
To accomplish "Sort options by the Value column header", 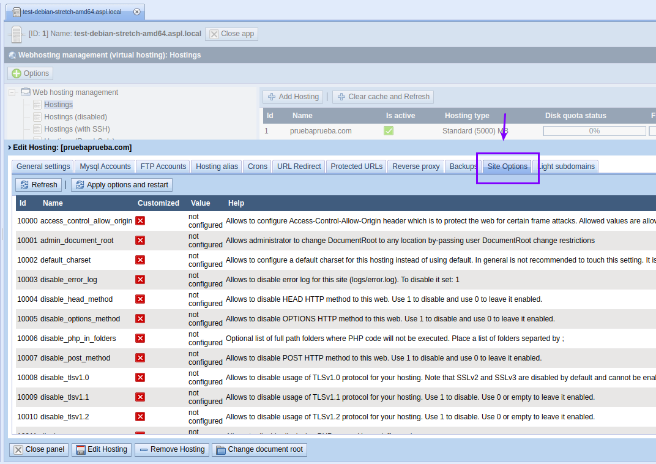I will (x=200, y=203).
